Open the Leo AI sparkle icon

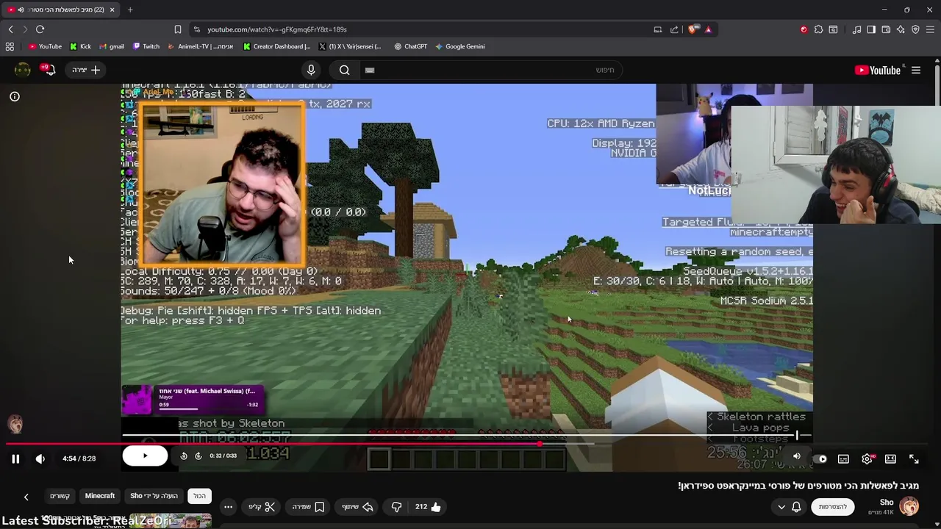(x=901, y=29)
